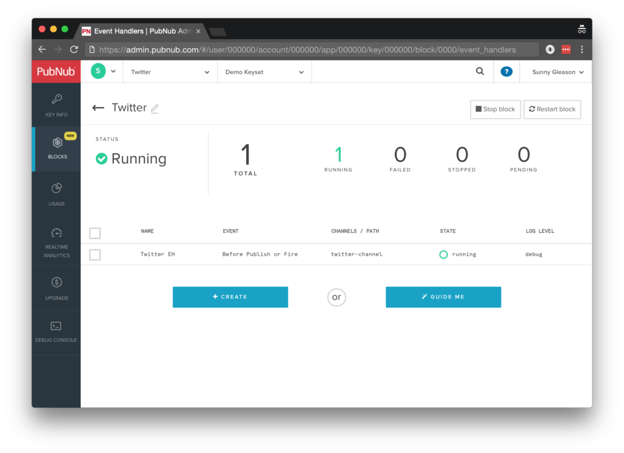Check the Twitter EH row checkbox
The image size is (624, 453).
tap(95, 255)
